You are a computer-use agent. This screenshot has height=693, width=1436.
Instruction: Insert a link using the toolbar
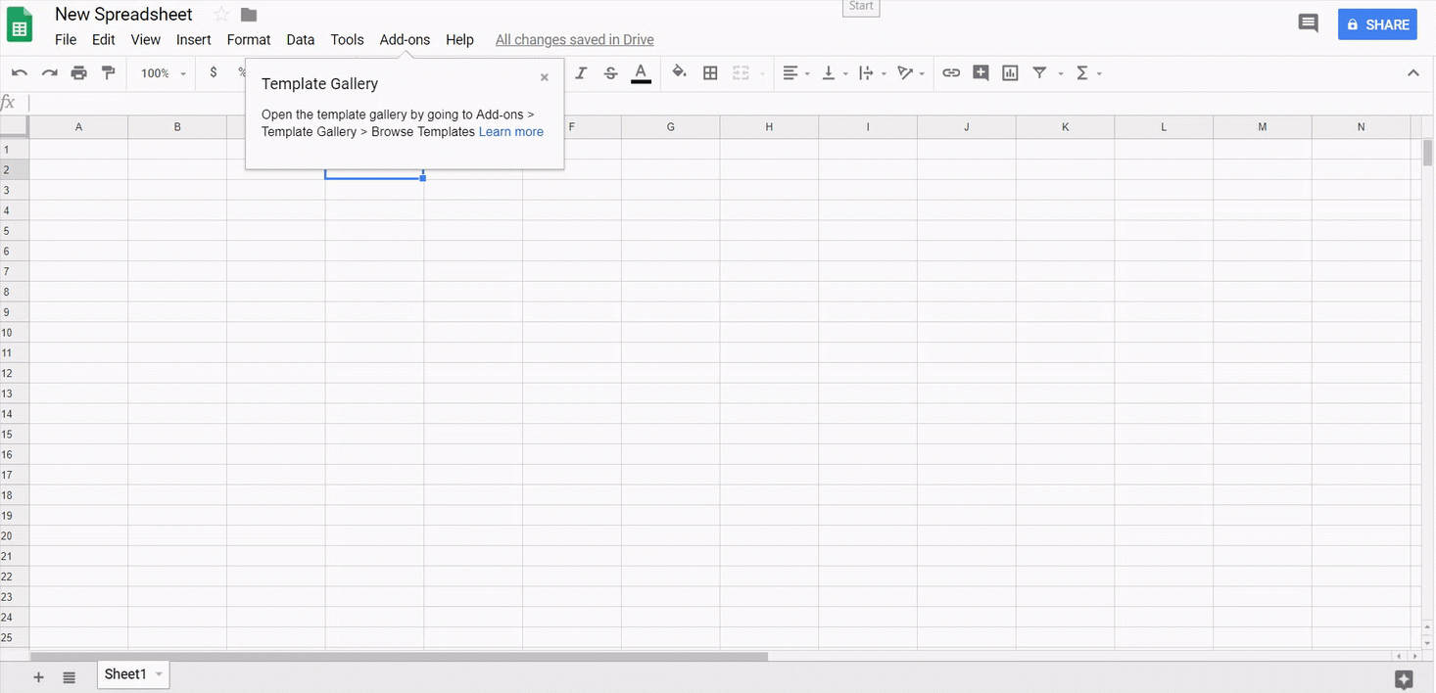951,72
